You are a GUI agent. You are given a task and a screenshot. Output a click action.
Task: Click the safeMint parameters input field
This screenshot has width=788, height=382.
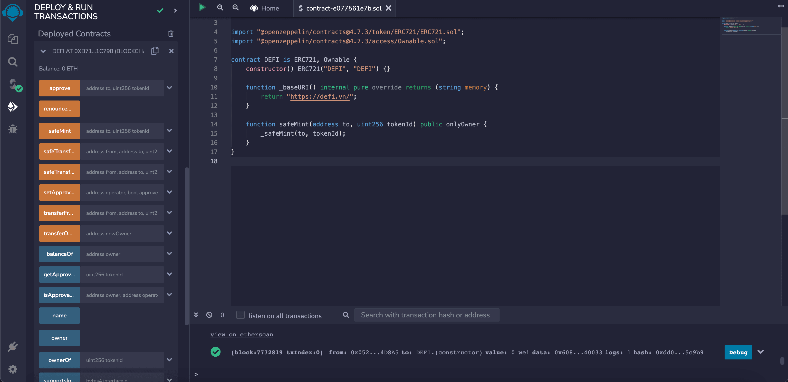click(122, 131)
